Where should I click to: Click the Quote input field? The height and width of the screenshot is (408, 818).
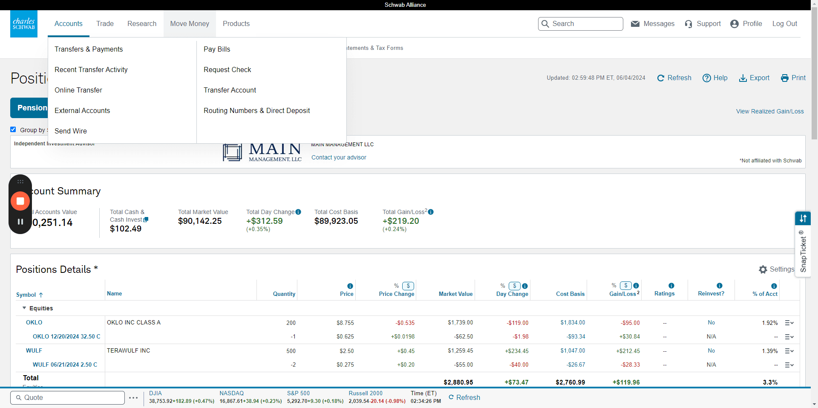coord(68,398)
